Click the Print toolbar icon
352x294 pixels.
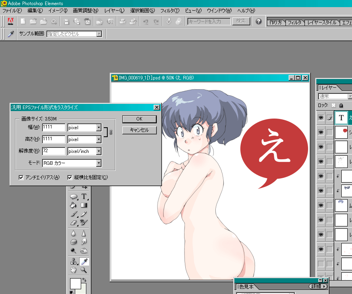123,21
